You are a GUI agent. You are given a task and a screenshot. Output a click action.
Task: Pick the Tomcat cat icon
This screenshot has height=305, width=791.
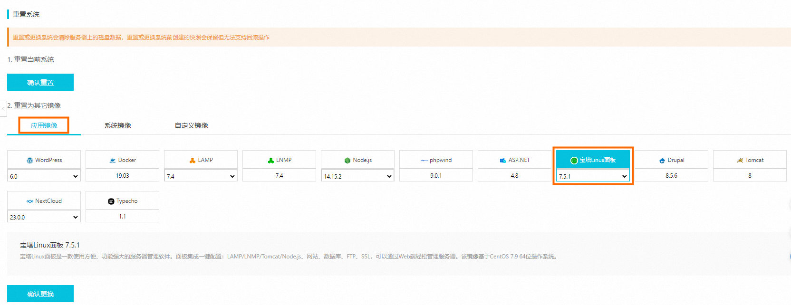tap(740, 161)
